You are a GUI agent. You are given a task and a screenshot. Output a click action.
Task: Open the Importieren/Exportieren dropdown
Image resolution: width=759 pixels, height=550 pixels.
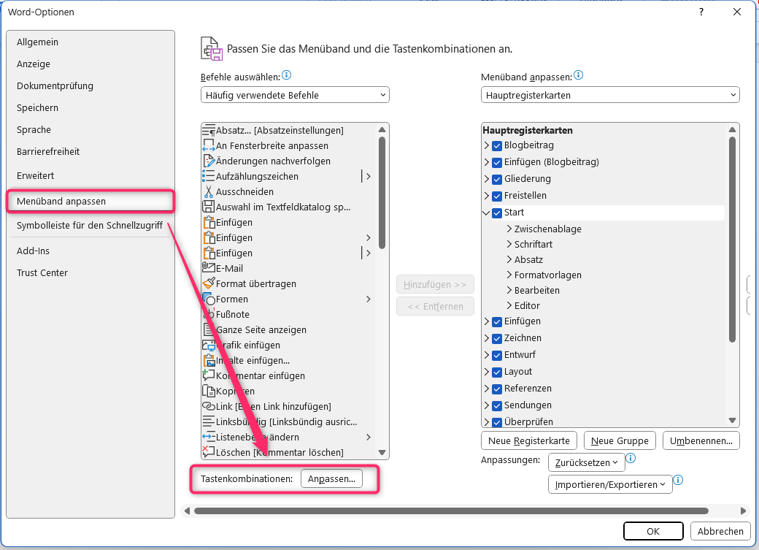610,484
